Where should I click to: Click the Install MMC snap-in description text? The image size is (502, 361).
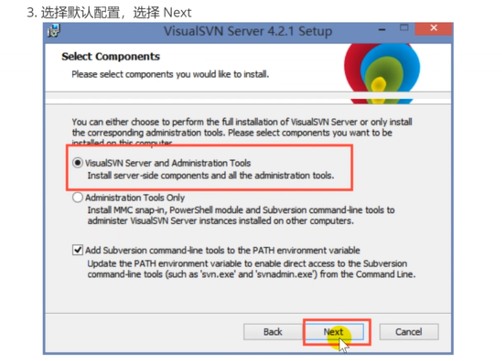point(241,215)
